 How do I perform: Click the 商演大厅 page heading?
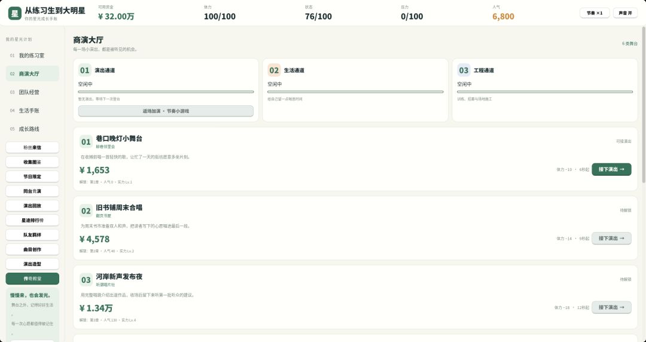coord(88,40)
